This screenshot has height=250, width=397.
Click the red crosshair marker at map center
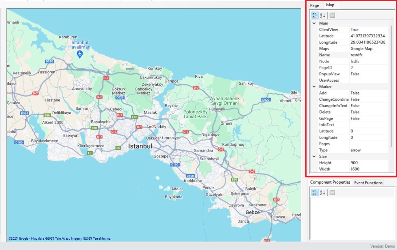tap(154, 125)
